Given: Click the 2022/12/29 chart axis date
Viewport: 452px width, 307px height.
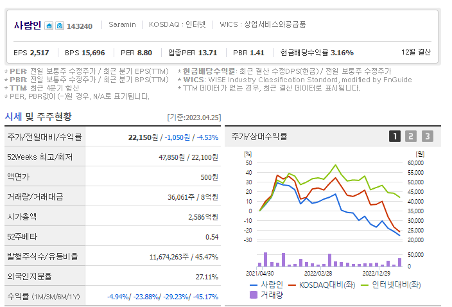Looking at the screenshot, I should pos(376,273).
